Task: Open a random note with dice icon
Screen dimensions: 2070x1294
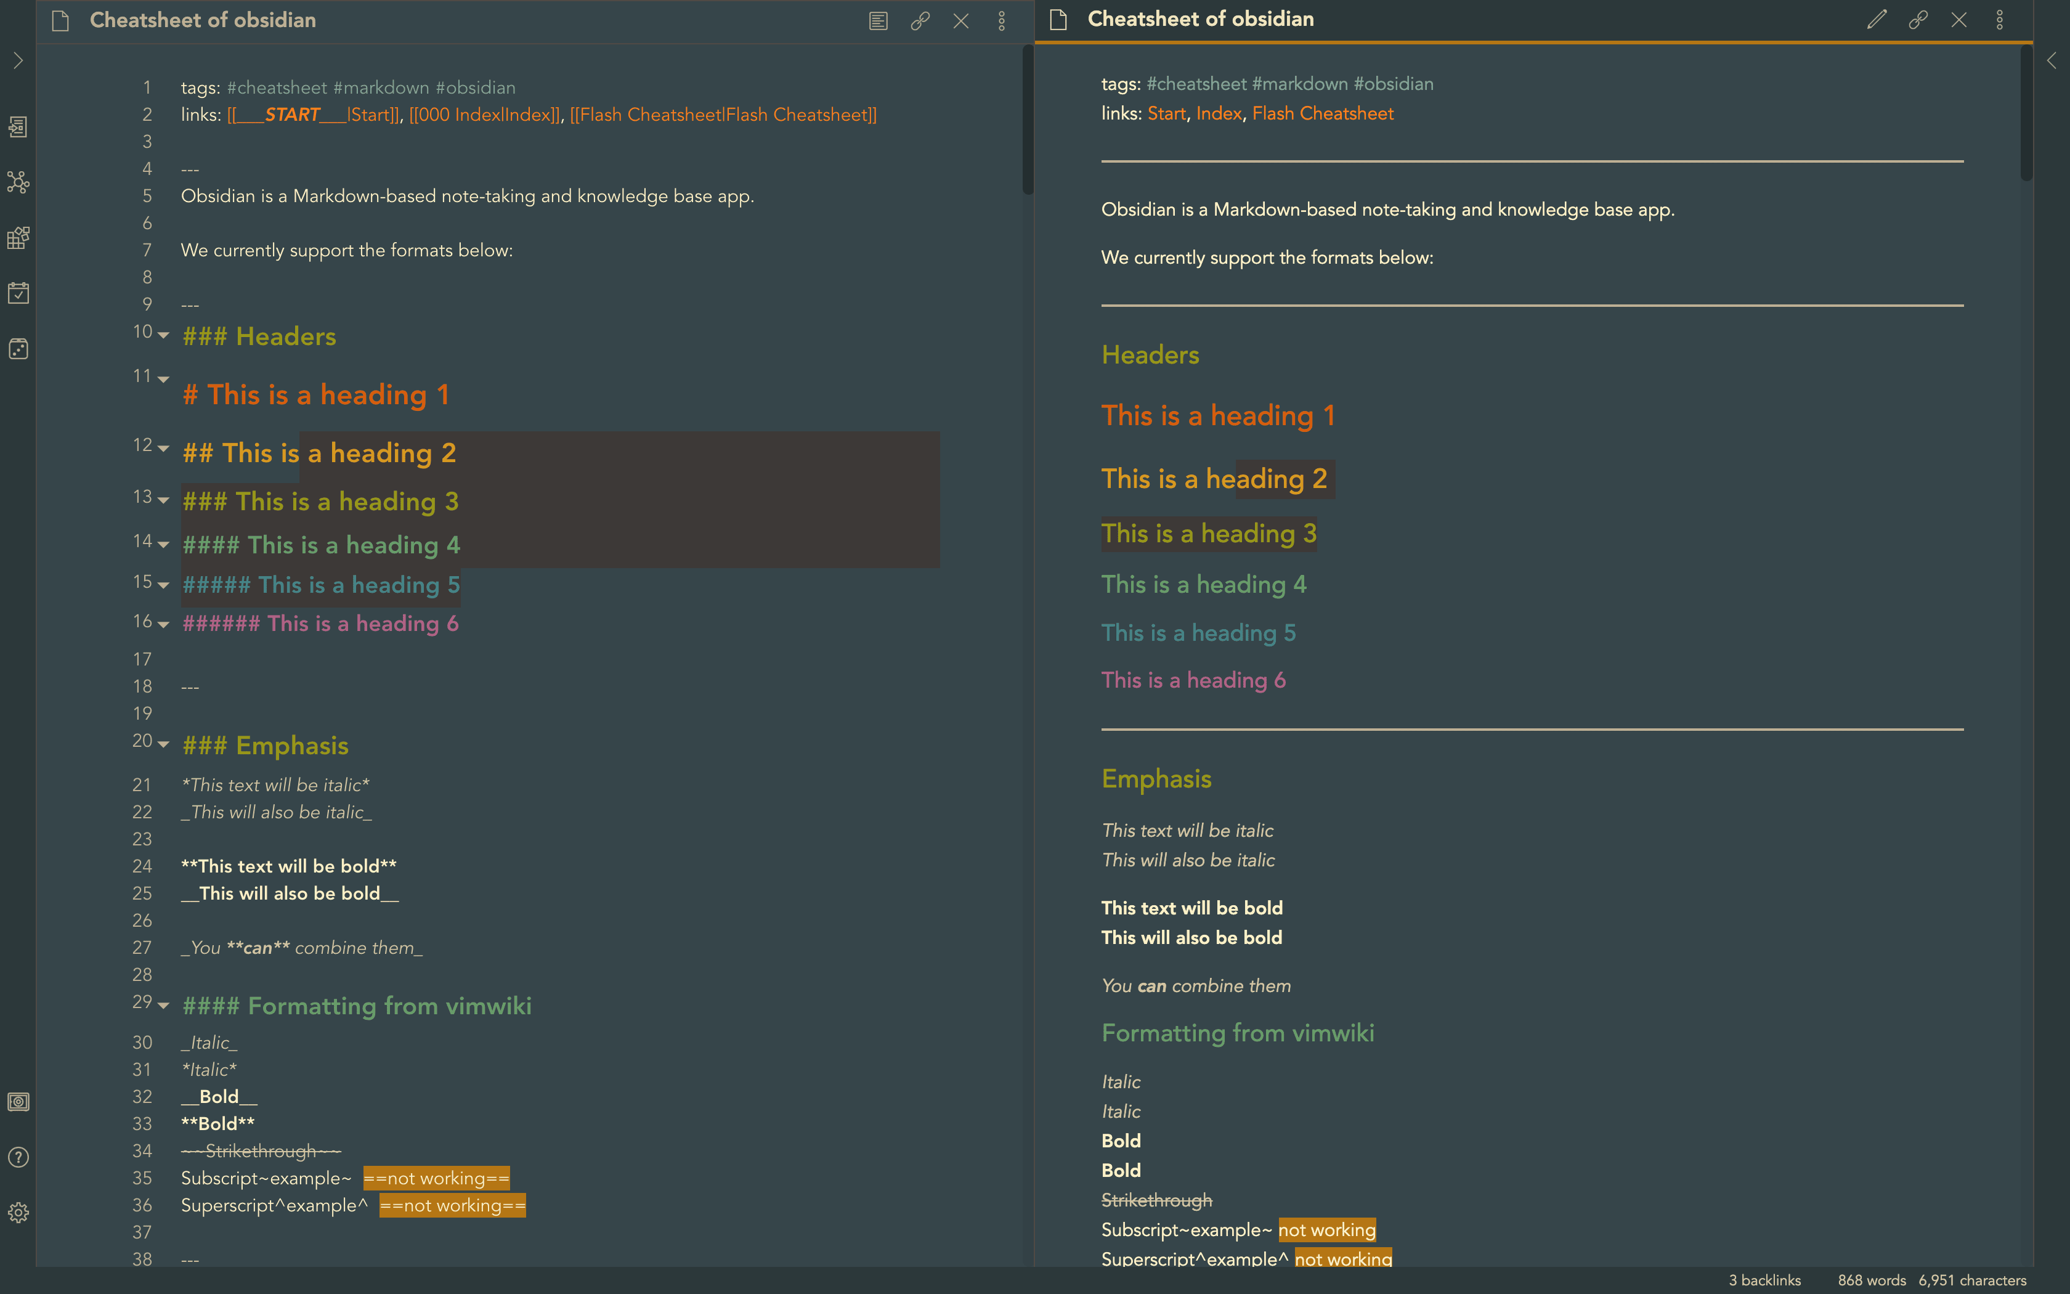Action: pyautogui.click(x=18, y=348)
